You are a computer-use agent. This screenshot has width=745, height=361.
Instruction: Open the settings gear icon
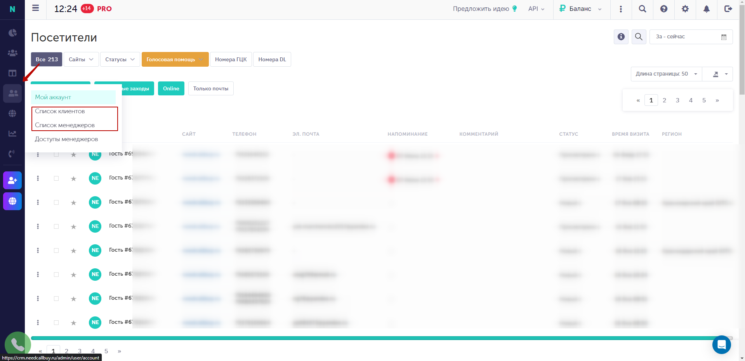685,9
